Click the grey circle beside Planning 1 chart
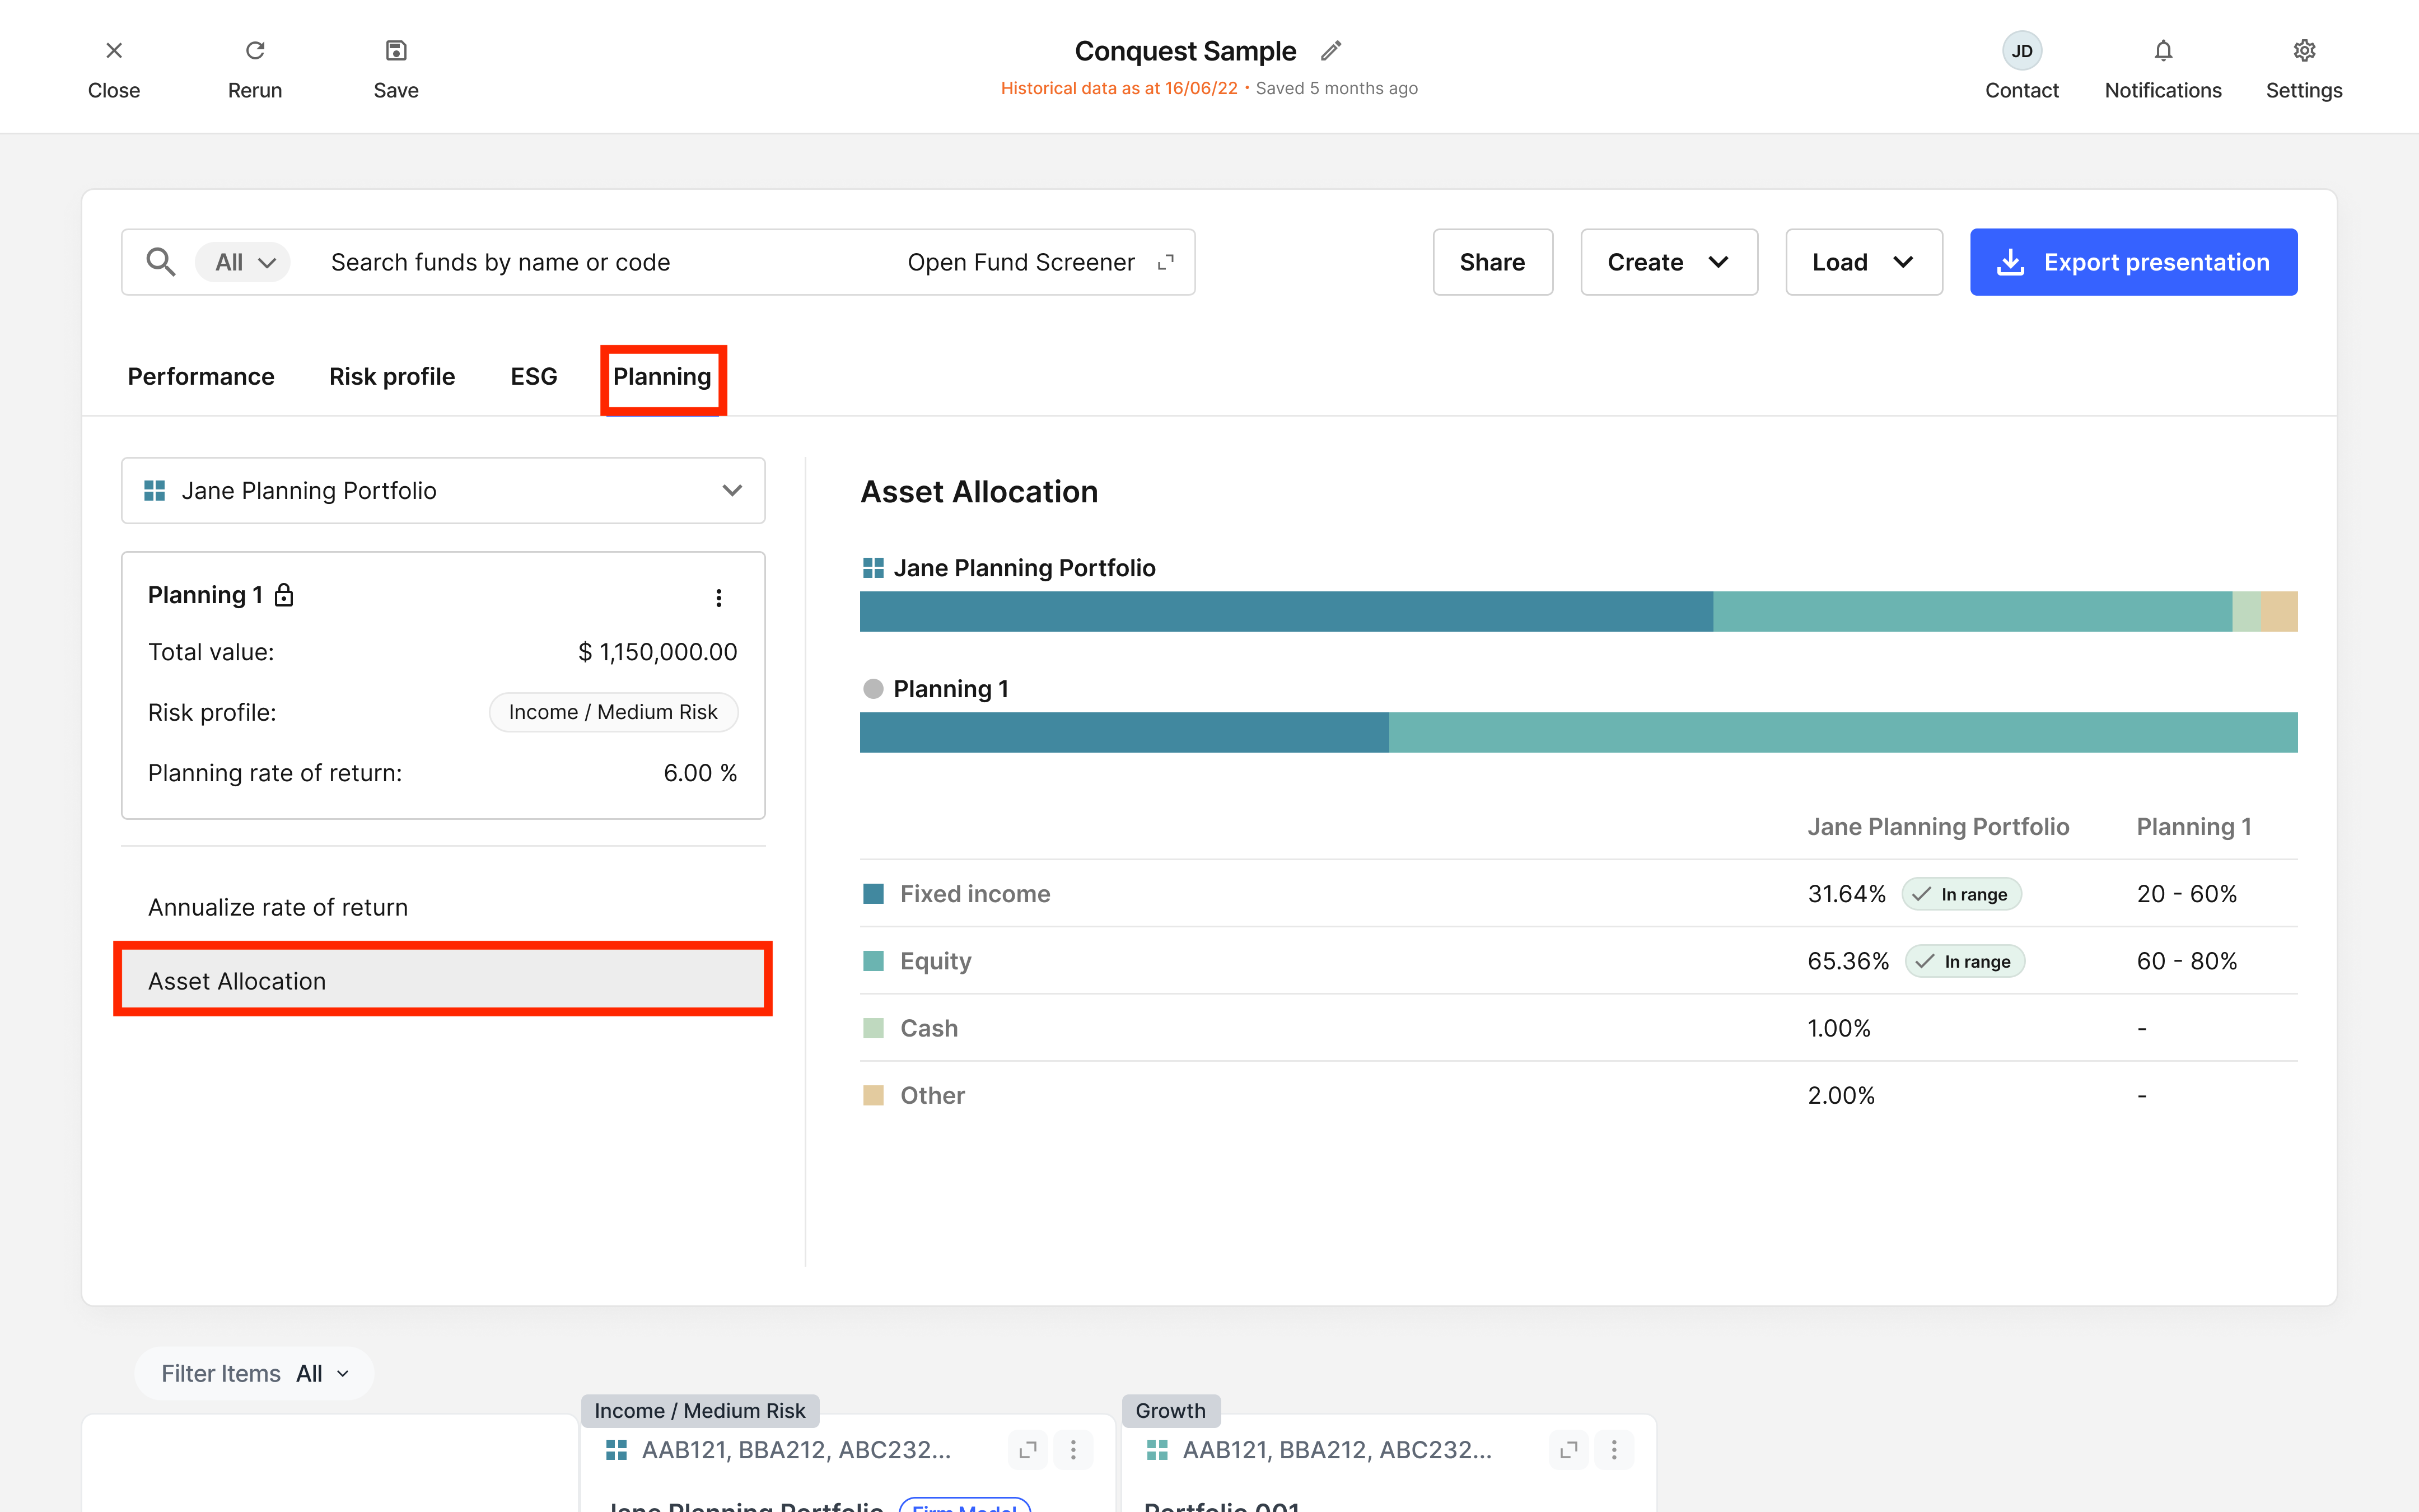Image resolution: width=2419 pixels, height=1512 pixels. point(872,689)
